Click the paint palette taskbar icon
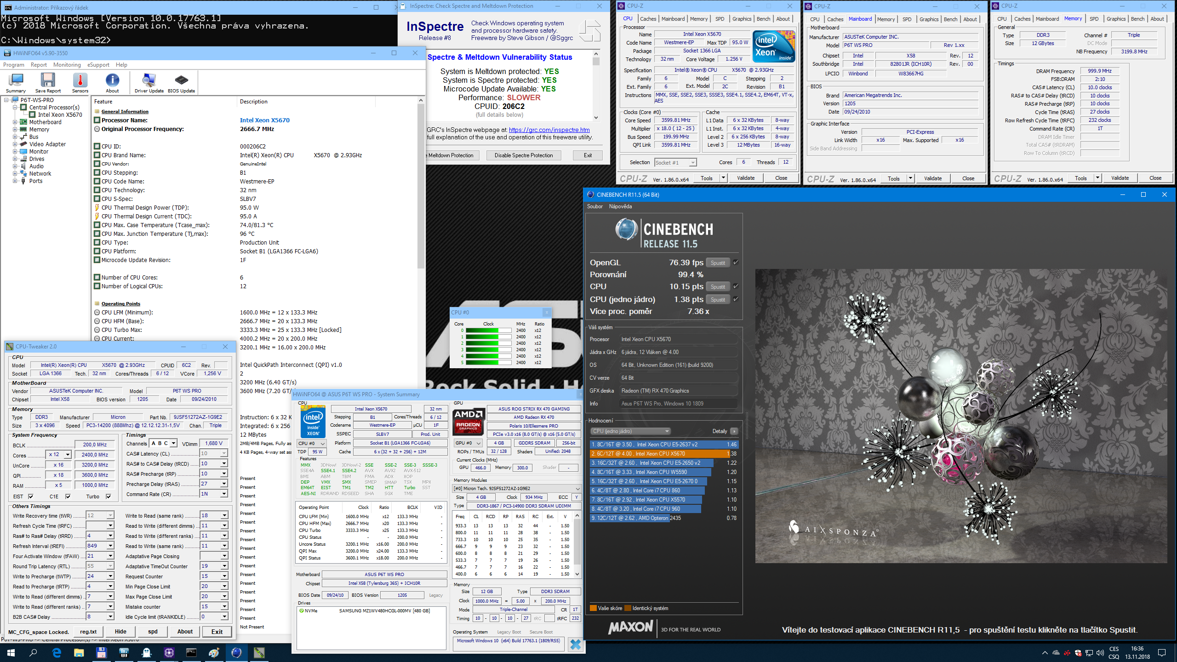The image size is (1177, 662). click(x=214, y=653)
